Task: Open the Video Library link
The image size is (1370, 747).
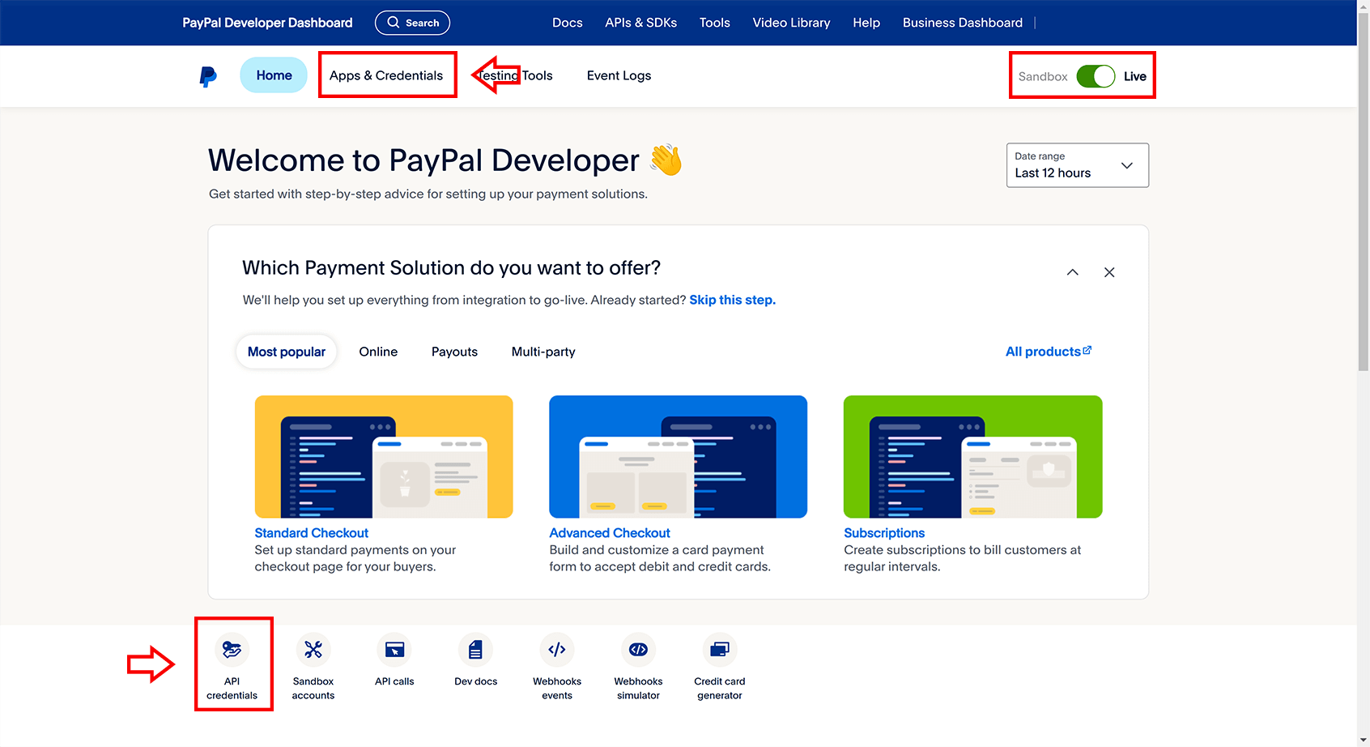Action: point(791,23)
